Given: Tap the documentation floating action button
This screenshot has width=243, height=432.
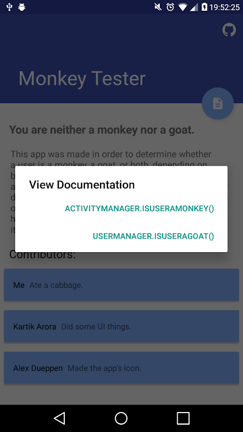Looking at the screenshot, I should pos(218,103).
